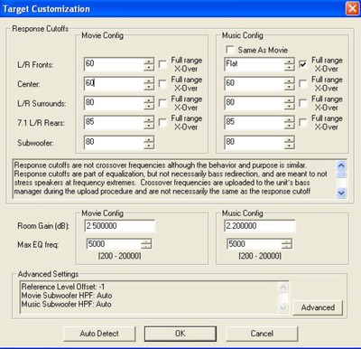Enable Music 7.1 Rears Full range X-Over
Viewport: 361px width, 349px height.
click(x=303, y=122)
